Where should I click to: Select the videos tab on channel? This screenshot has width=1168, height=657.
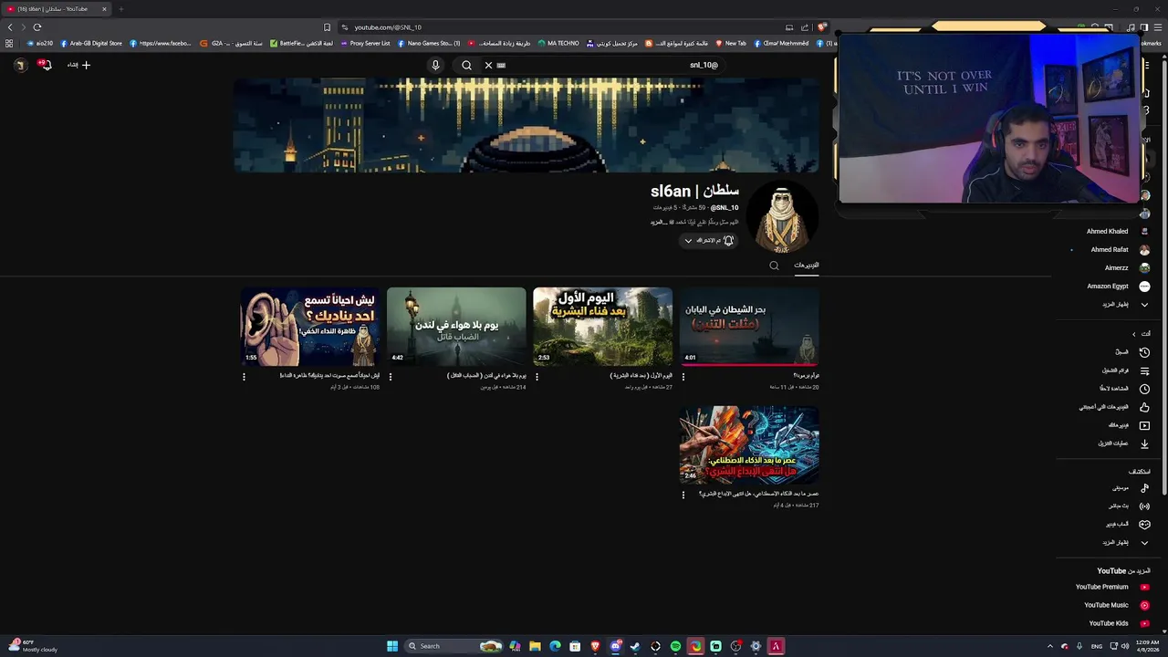[806, 265]
